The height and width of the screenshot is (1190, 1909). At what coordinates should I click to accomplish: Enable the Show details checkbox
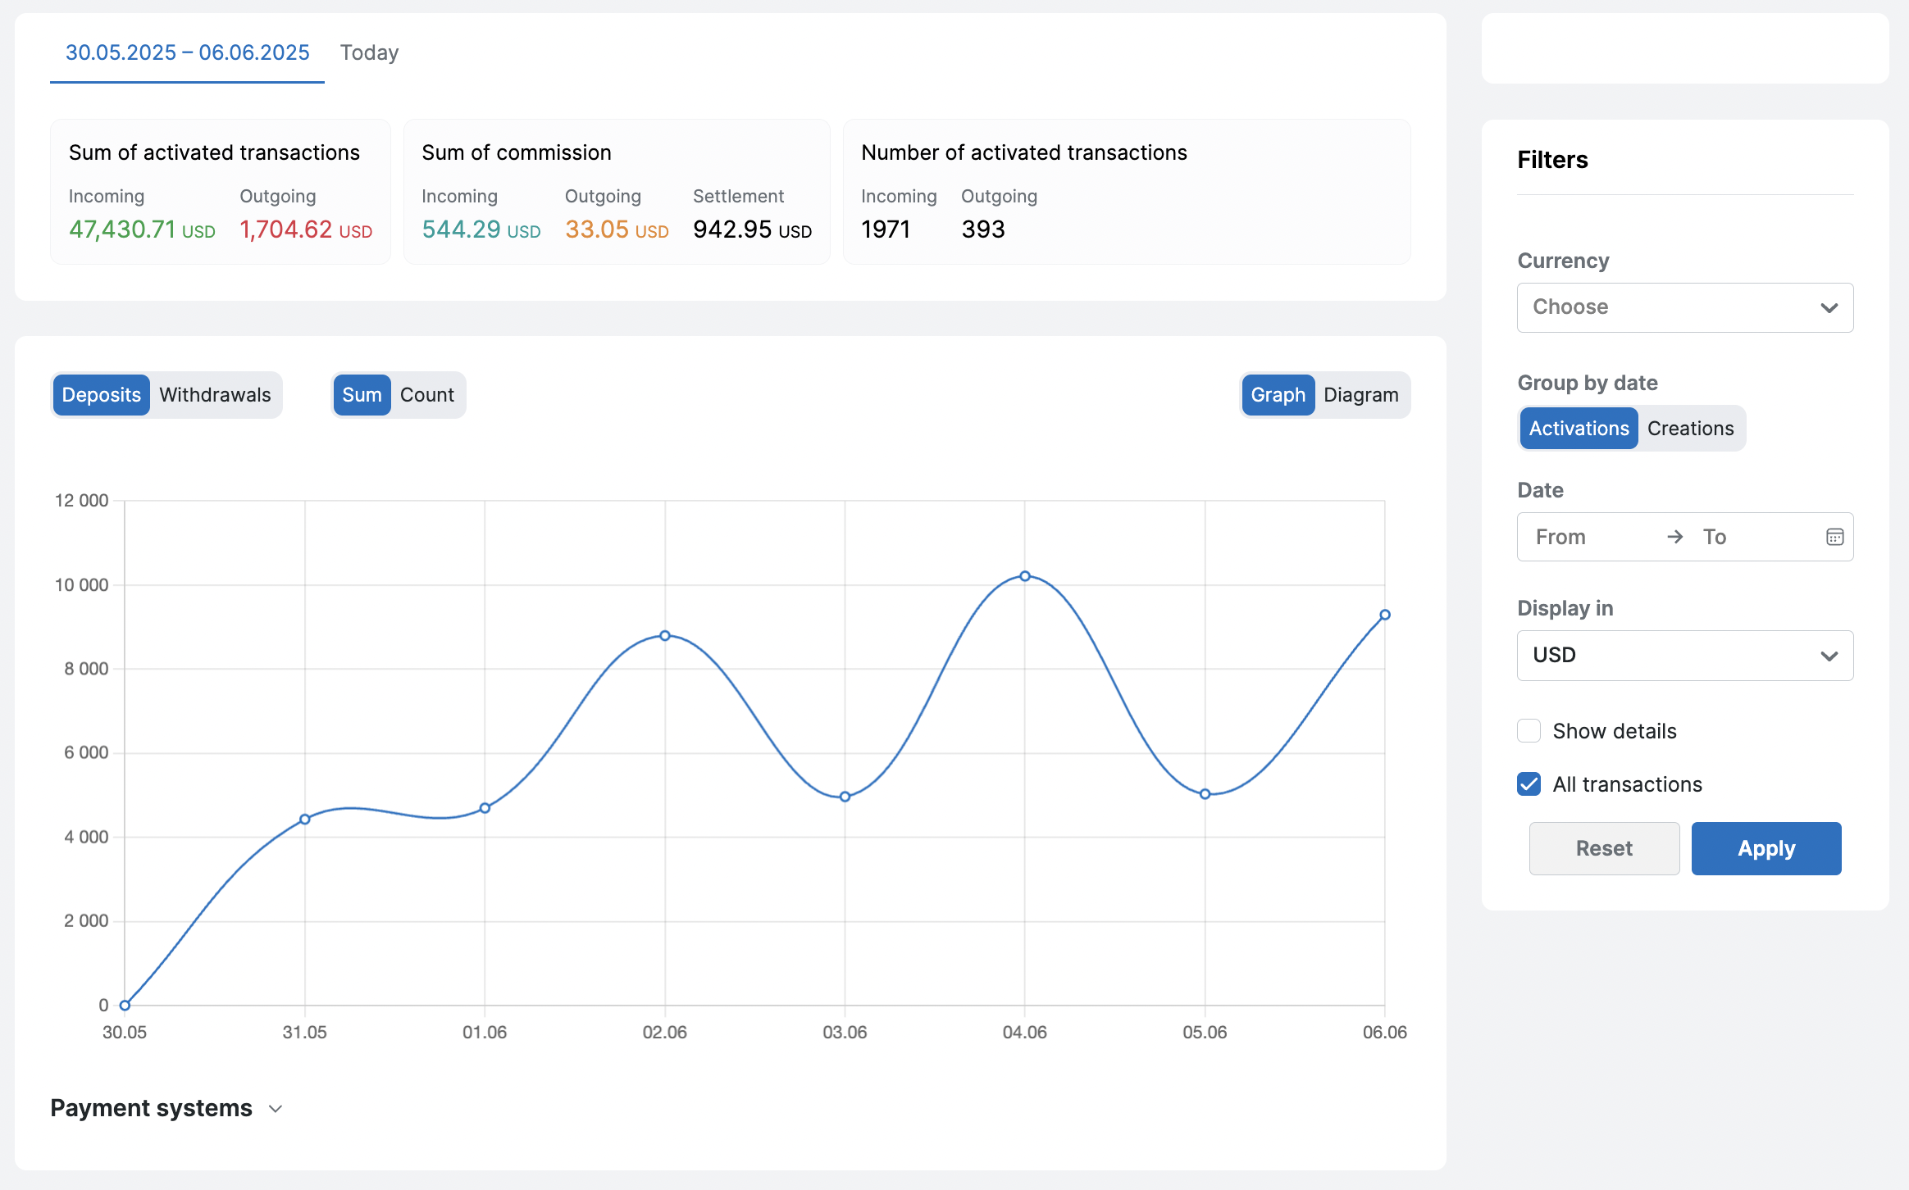coord(1529,731)
